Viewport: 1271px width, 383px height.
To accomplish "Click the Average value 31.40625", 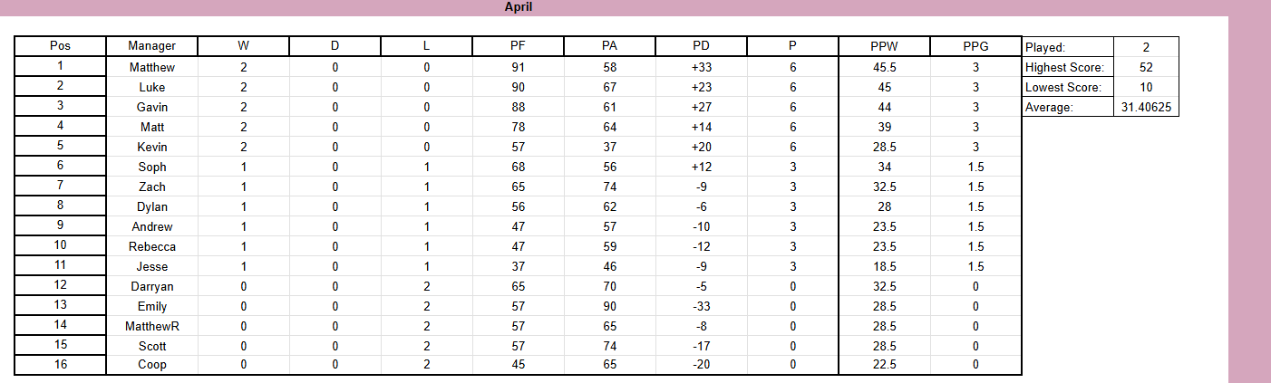I will 1146,107.
